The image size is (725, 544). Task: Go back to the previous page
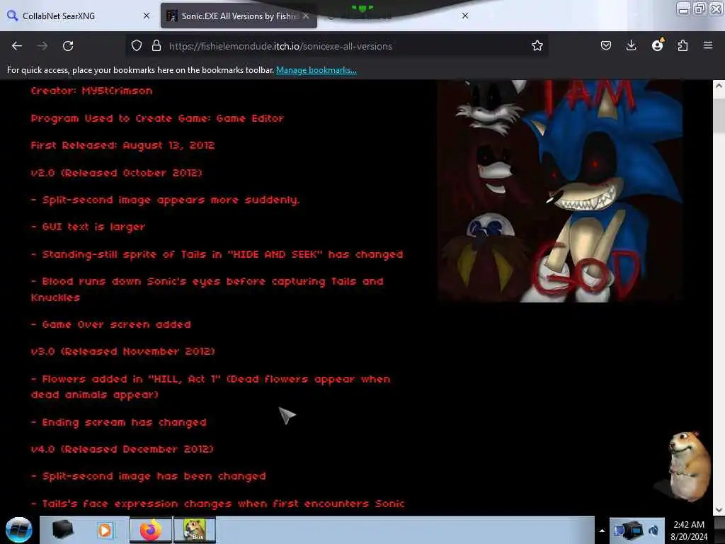click(x=17, y=46)
